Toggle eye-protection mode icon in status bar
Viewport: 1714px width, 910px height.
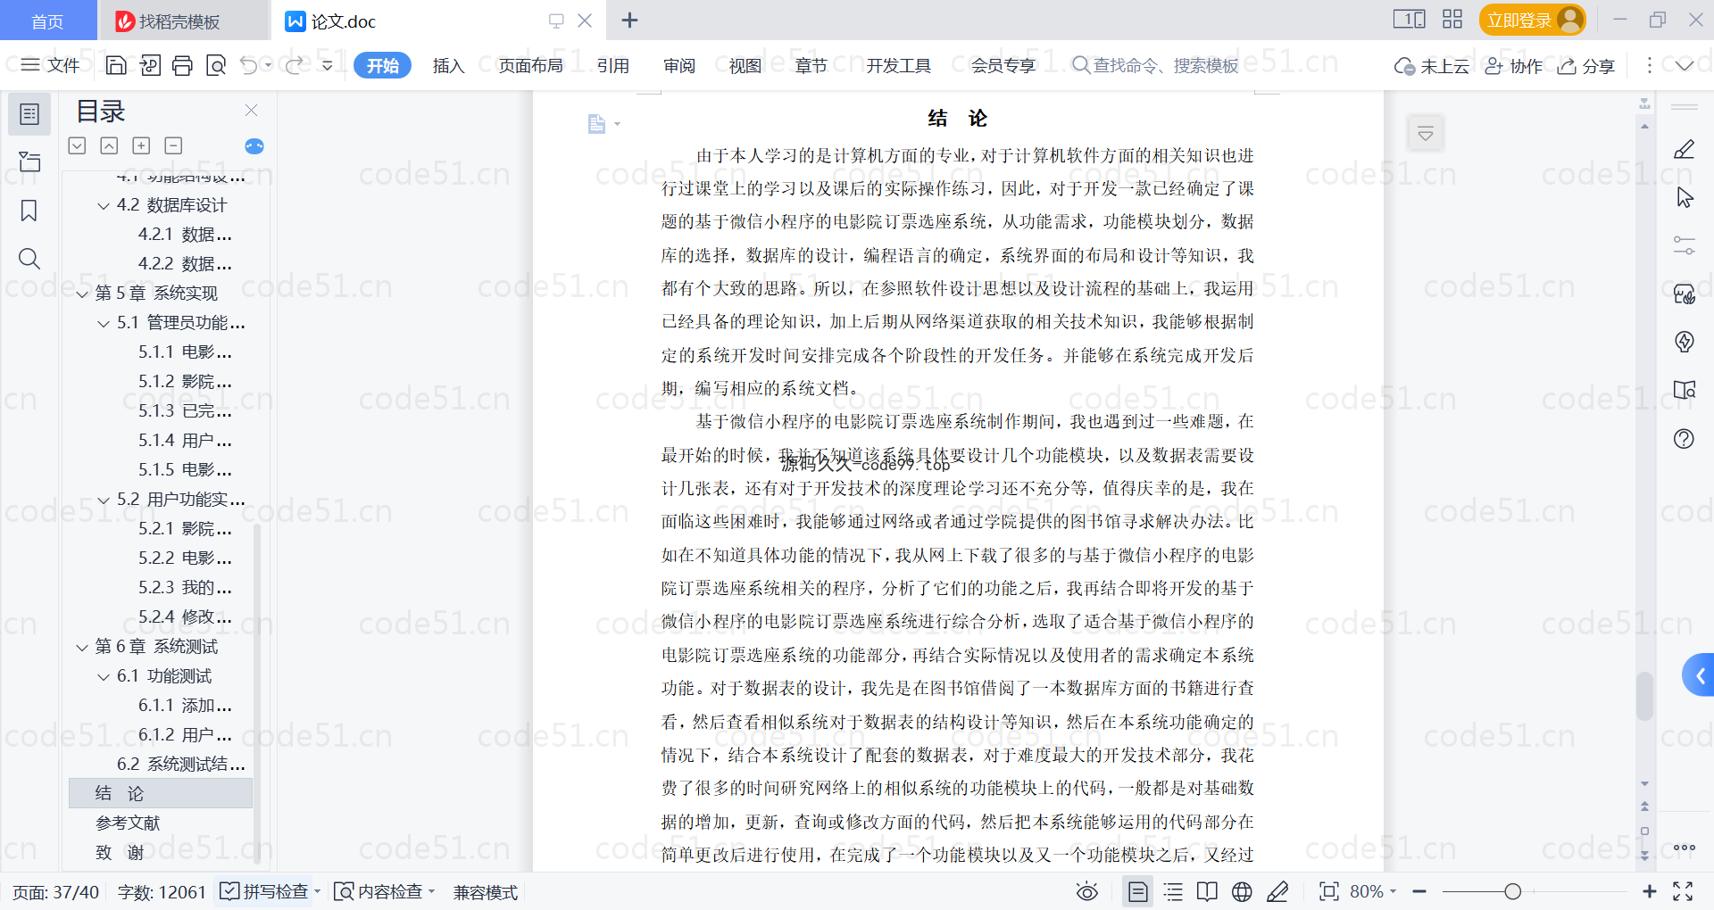1086,891
